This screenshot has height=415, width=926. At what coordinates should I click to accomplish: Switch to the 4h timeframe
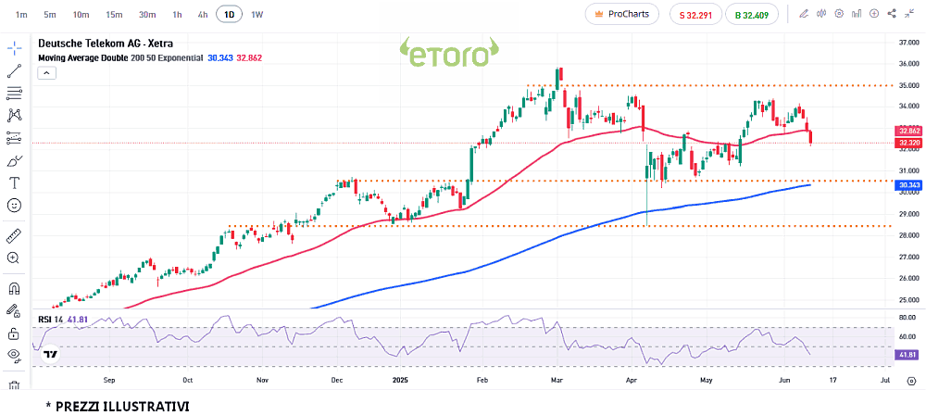point(203,15)
